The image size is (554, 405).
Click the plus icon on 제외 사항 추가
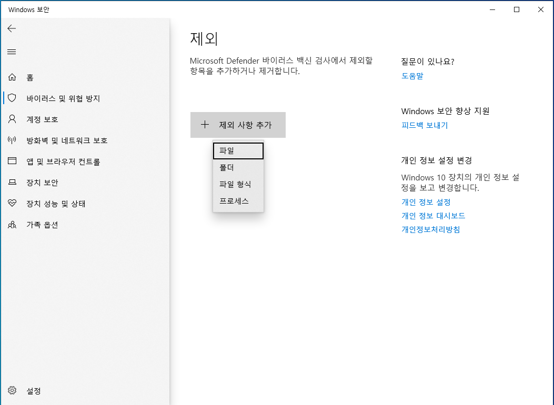tap(205, 125)
